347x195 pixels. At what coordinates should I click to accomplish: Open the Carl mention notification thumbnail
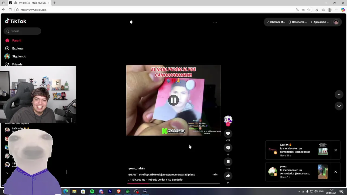[x=323, y=150]
